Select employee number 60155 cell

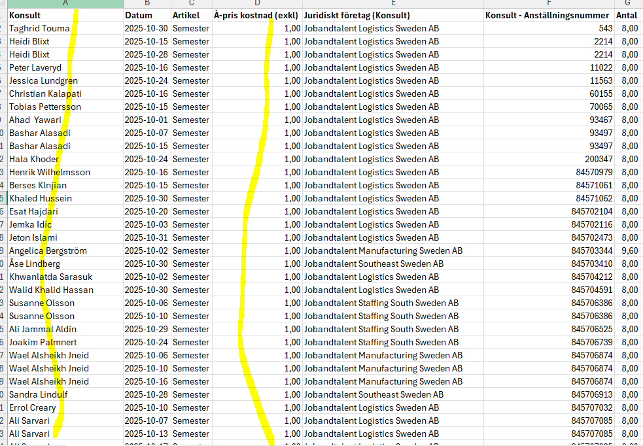point(548,94)
